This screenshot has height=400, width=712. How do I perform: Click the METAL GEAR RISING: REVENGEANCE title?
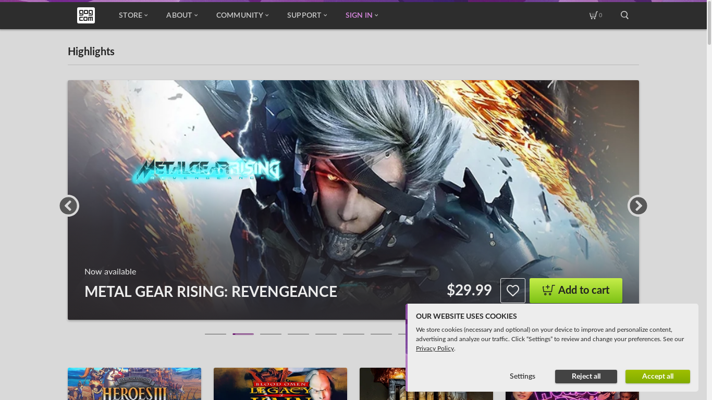[211, 292]
